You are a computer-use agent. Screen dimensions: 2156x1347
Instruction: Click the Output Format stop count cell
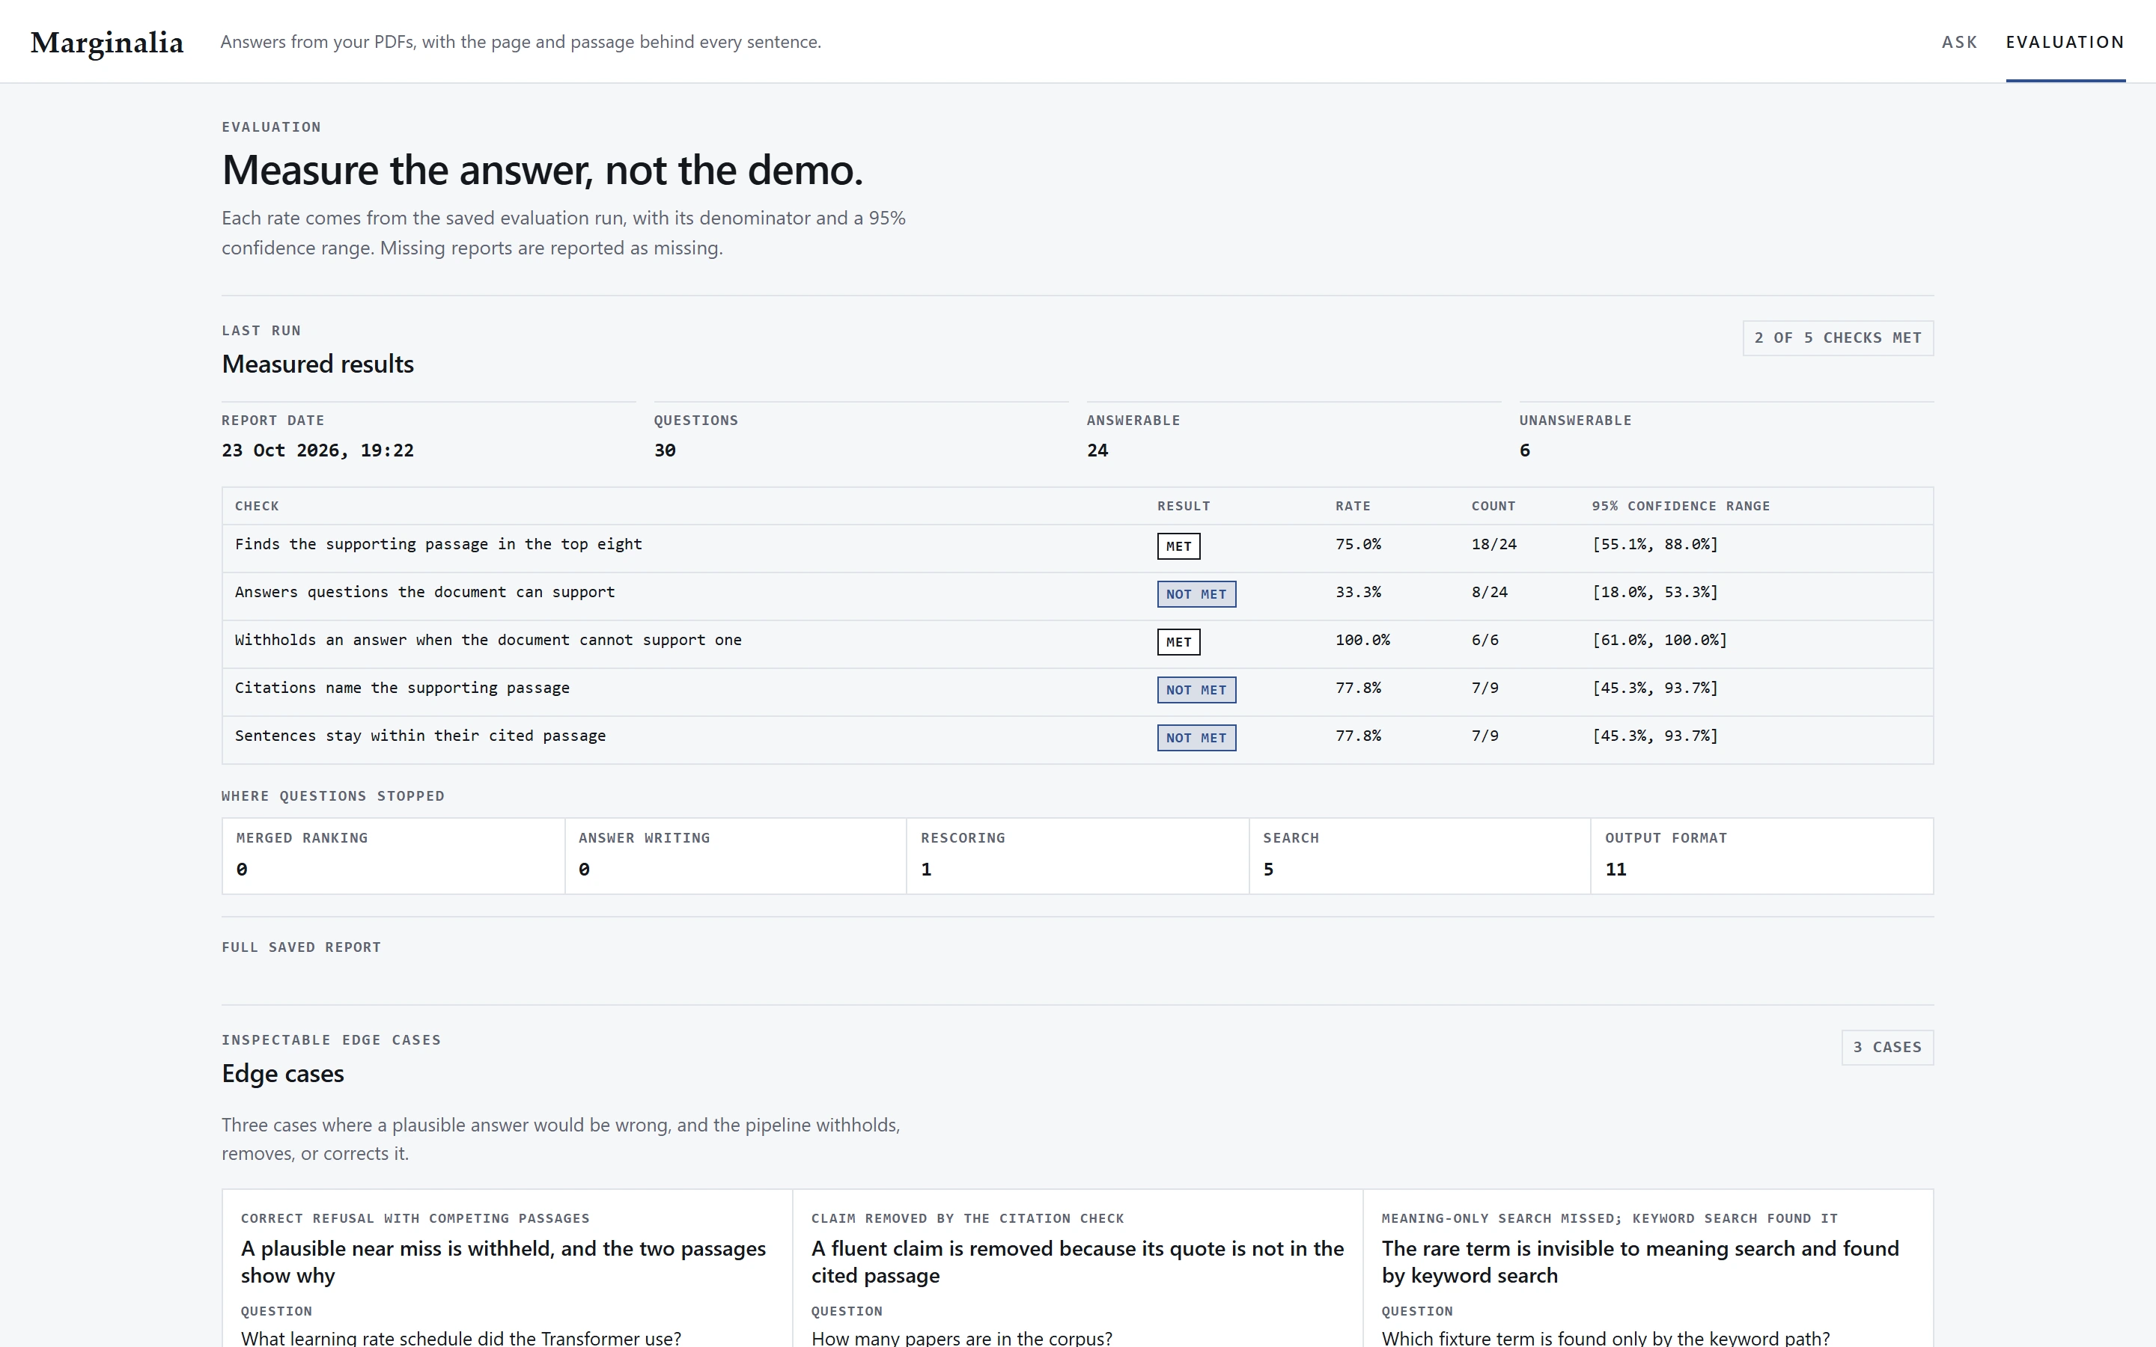tap(1762, 856)
